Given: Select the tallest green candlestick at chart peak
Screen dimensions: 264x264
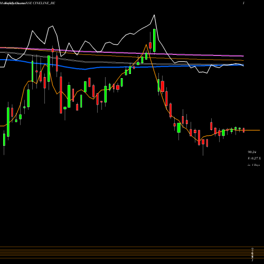Looking at the screenshot, I should click(154, 40).
